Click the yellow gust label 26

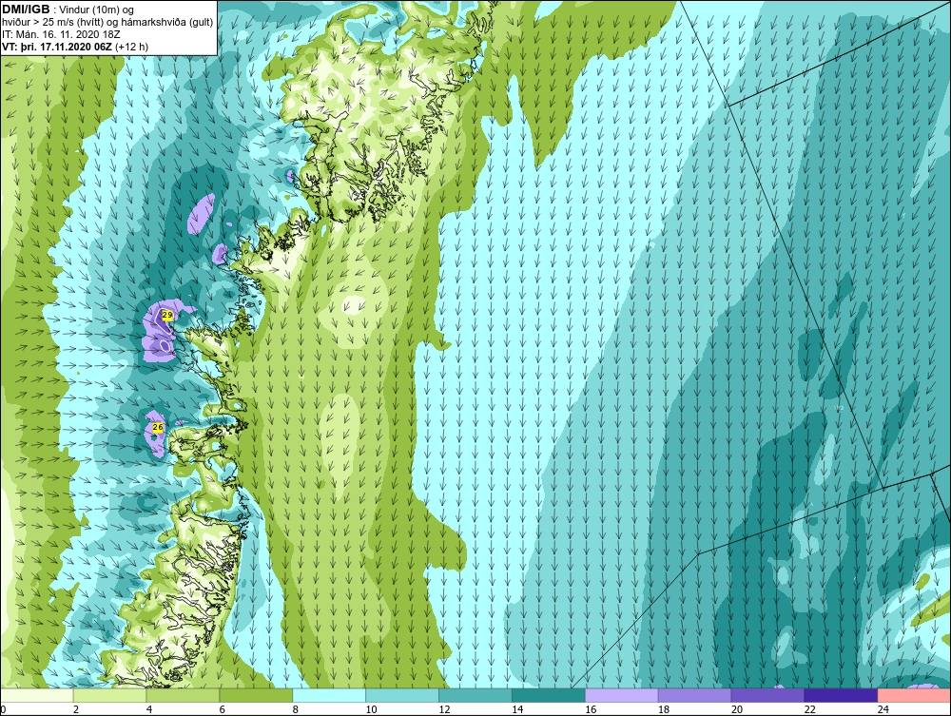pos(158,428)
